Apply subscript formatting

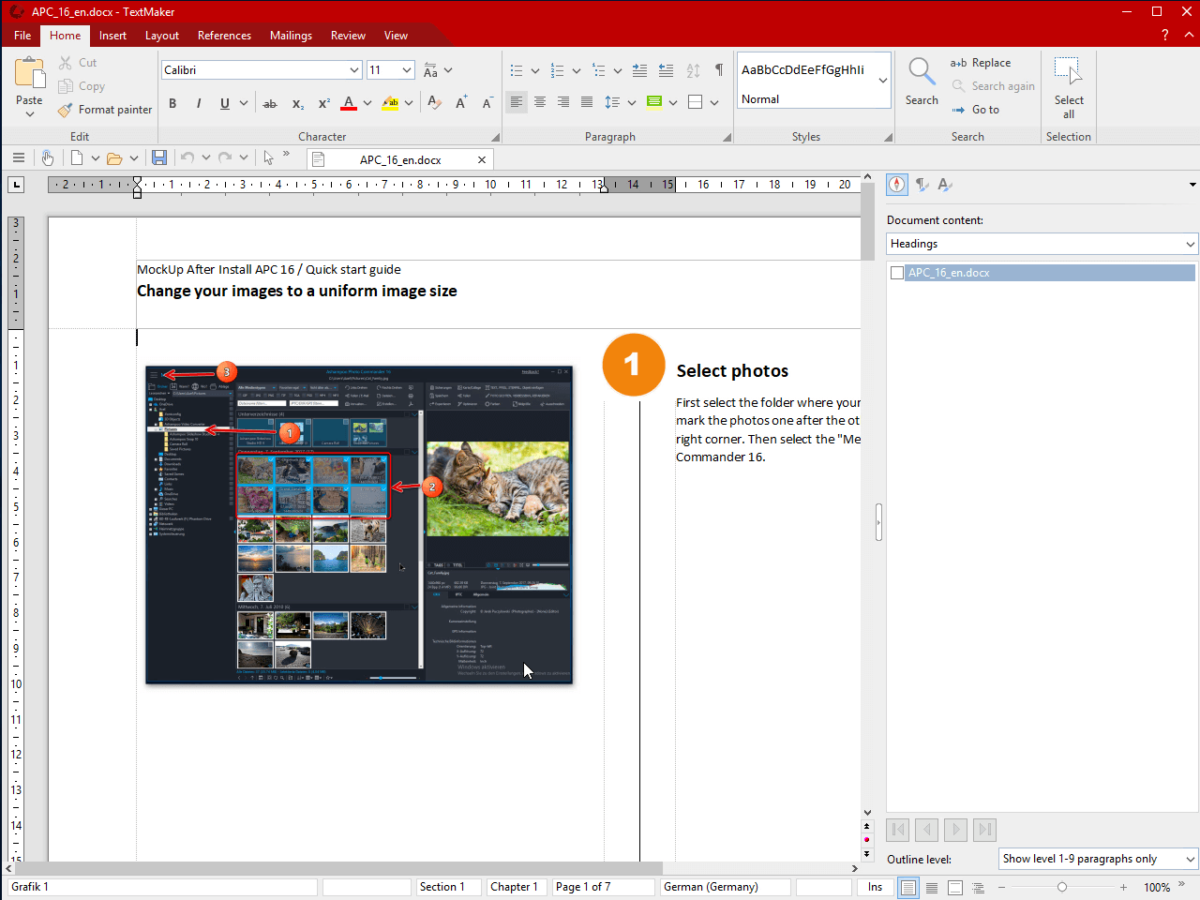coord(297,103)
